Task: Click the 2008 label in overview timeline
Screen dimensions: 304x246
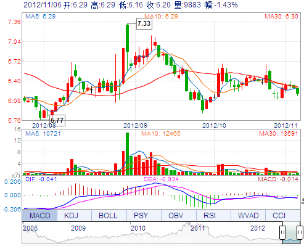Action: (30, 228)
